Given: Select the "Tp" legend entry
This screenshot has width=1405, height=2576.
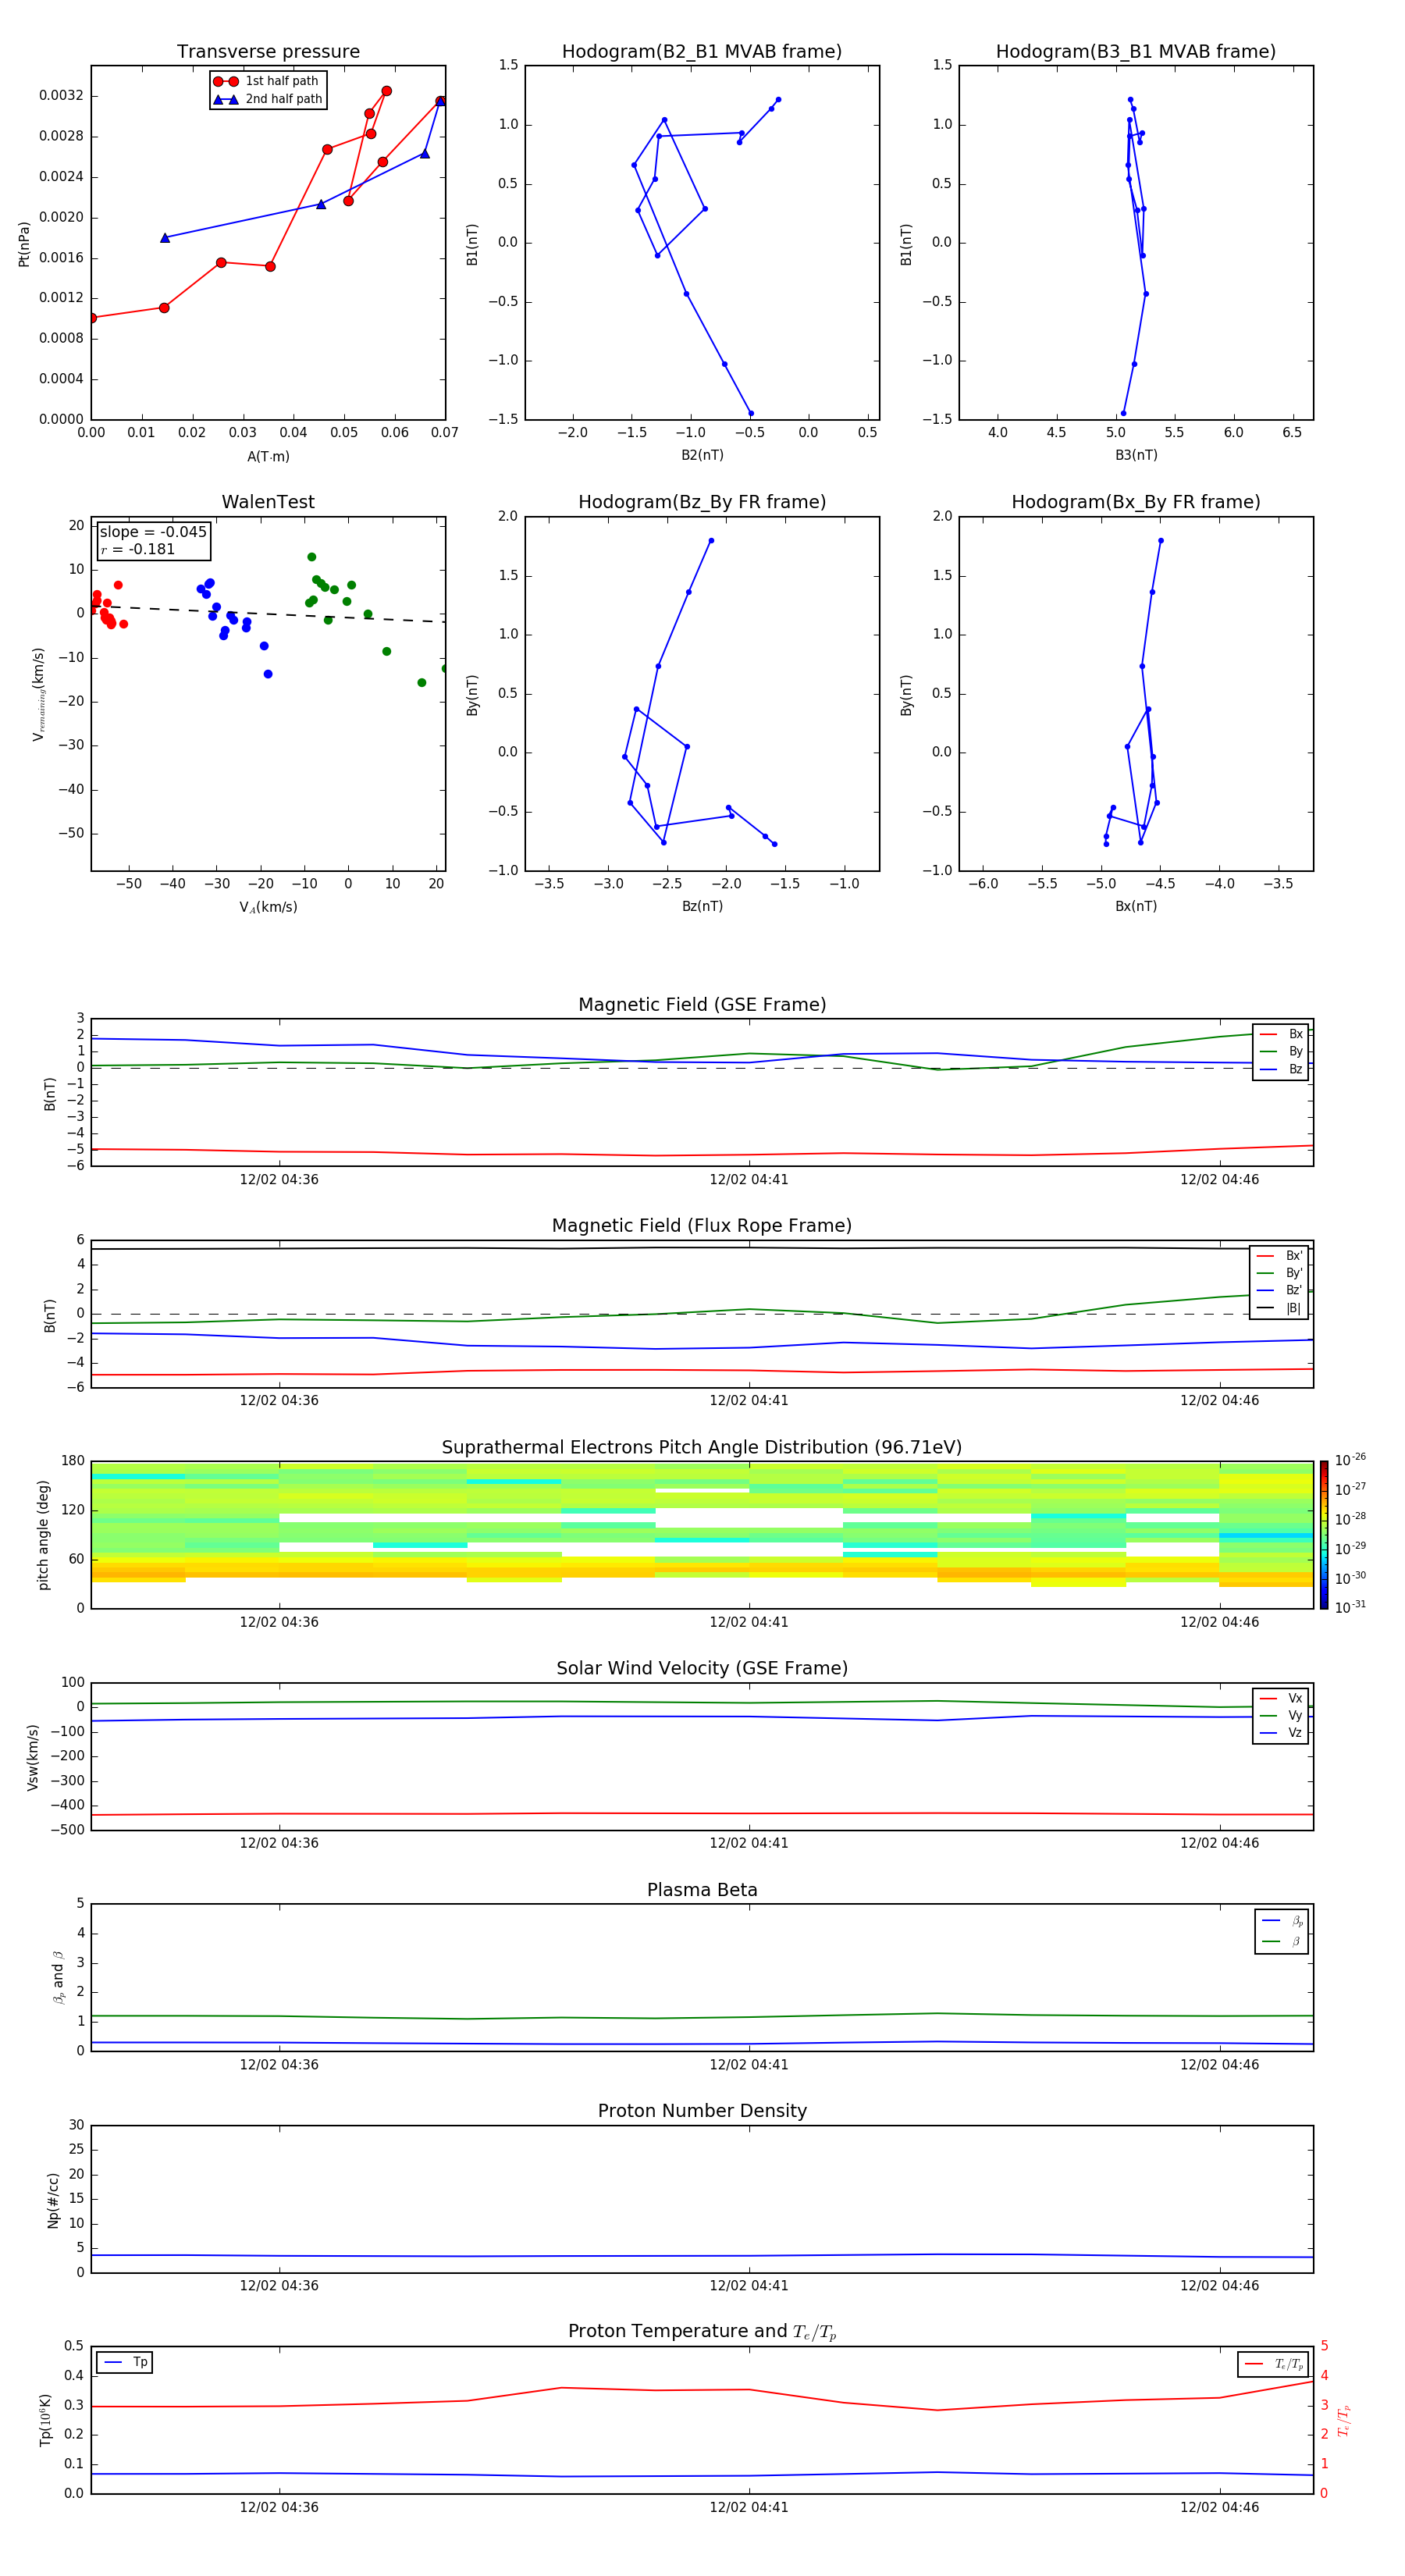Looking at the screenshot, I should click(125, 2362).
